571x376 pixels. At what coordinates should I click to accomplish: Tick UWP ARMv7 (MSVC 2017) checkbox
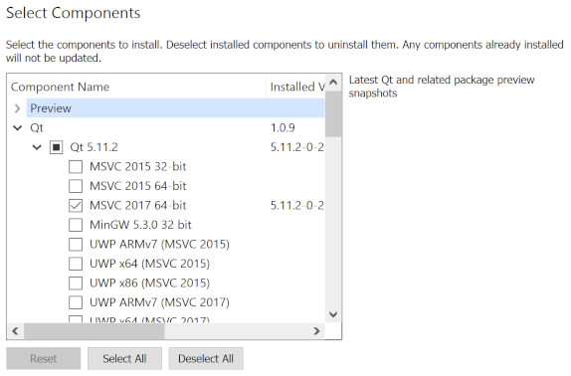tap(76, 302)
